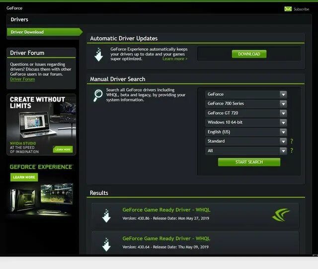This screenshot has width=318, height=269.
Task: Click the Create Without Limits laptop banner
Action: (x=41, y=125)
